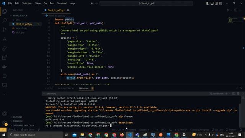Open pic1.jpg from the Explorer

(x=26, y=33)
